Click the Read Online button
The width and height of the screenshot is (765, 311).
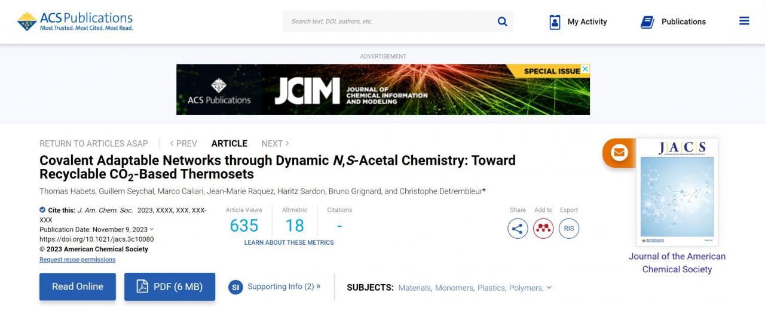pyautogui.click(x=77, y=287)
